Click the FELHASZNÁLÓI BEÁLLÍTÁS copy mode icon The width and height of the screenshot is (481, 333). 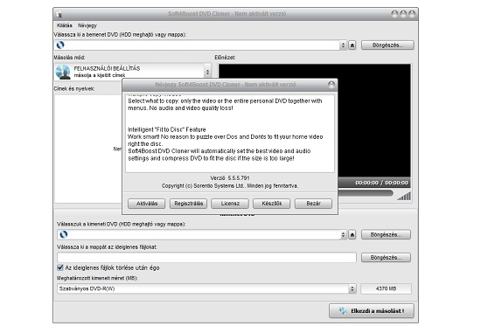pos(63,72)
